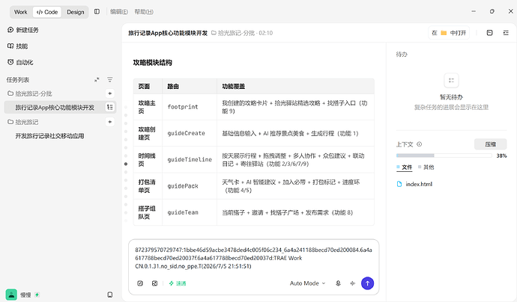Click the 攻略模块结构 heading
Viewport: 517px width, 302px height.
(x=152, y=63)
